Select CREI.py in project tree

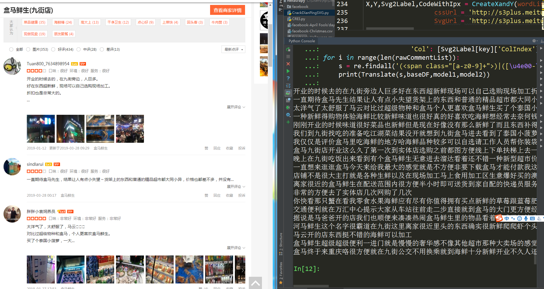coord(298,19)
